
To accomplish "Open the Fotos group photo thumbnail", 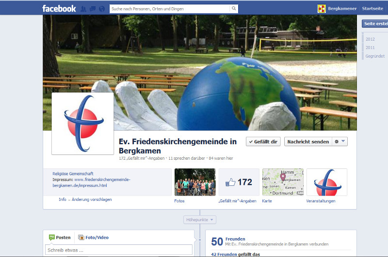I will [x=195, y=182].
